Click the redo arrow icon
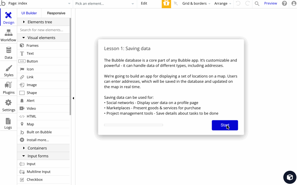Screen dimensions: 297x185 pyautogui.click(x=248, y=3)
